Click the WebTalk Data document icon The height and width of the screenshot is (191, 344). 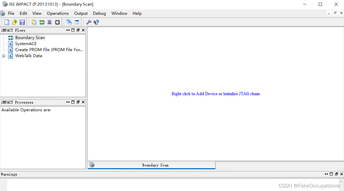click(10, 56)
